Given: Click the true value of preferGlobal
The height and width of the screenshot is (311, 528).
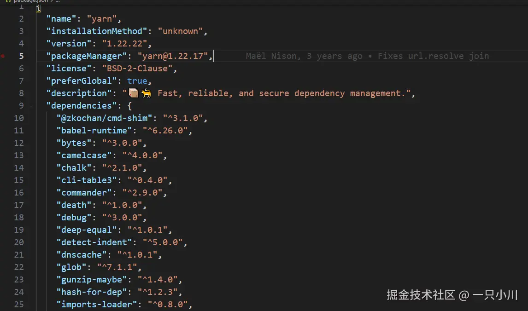Looking at the screenshot, I should pos(137,81).
